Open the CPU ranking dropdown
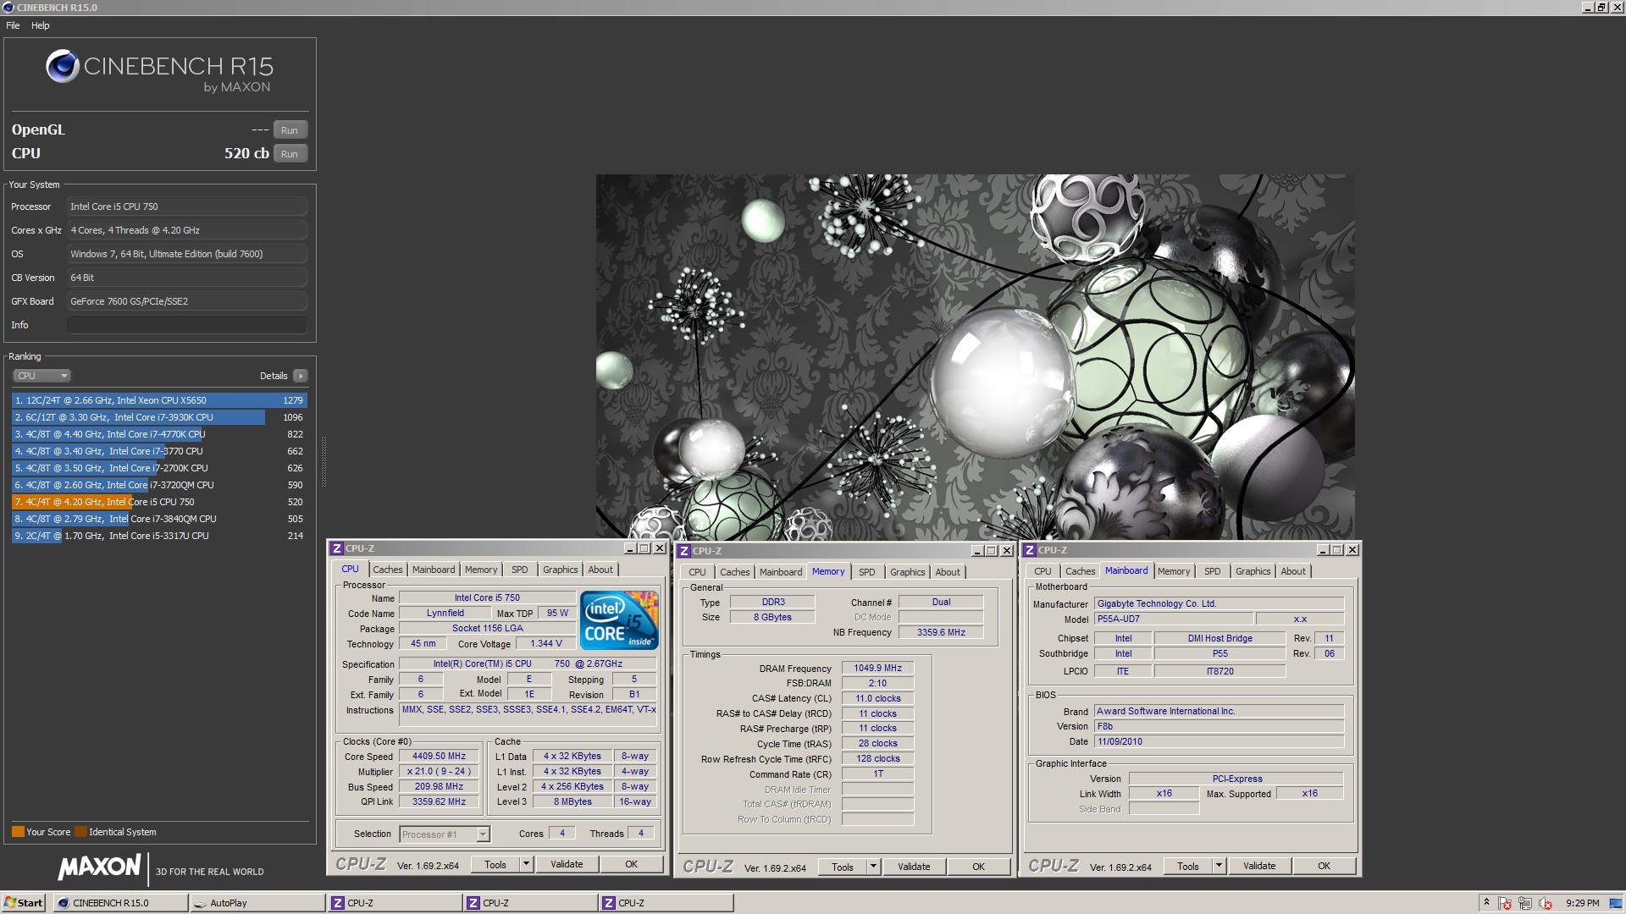 41,376
